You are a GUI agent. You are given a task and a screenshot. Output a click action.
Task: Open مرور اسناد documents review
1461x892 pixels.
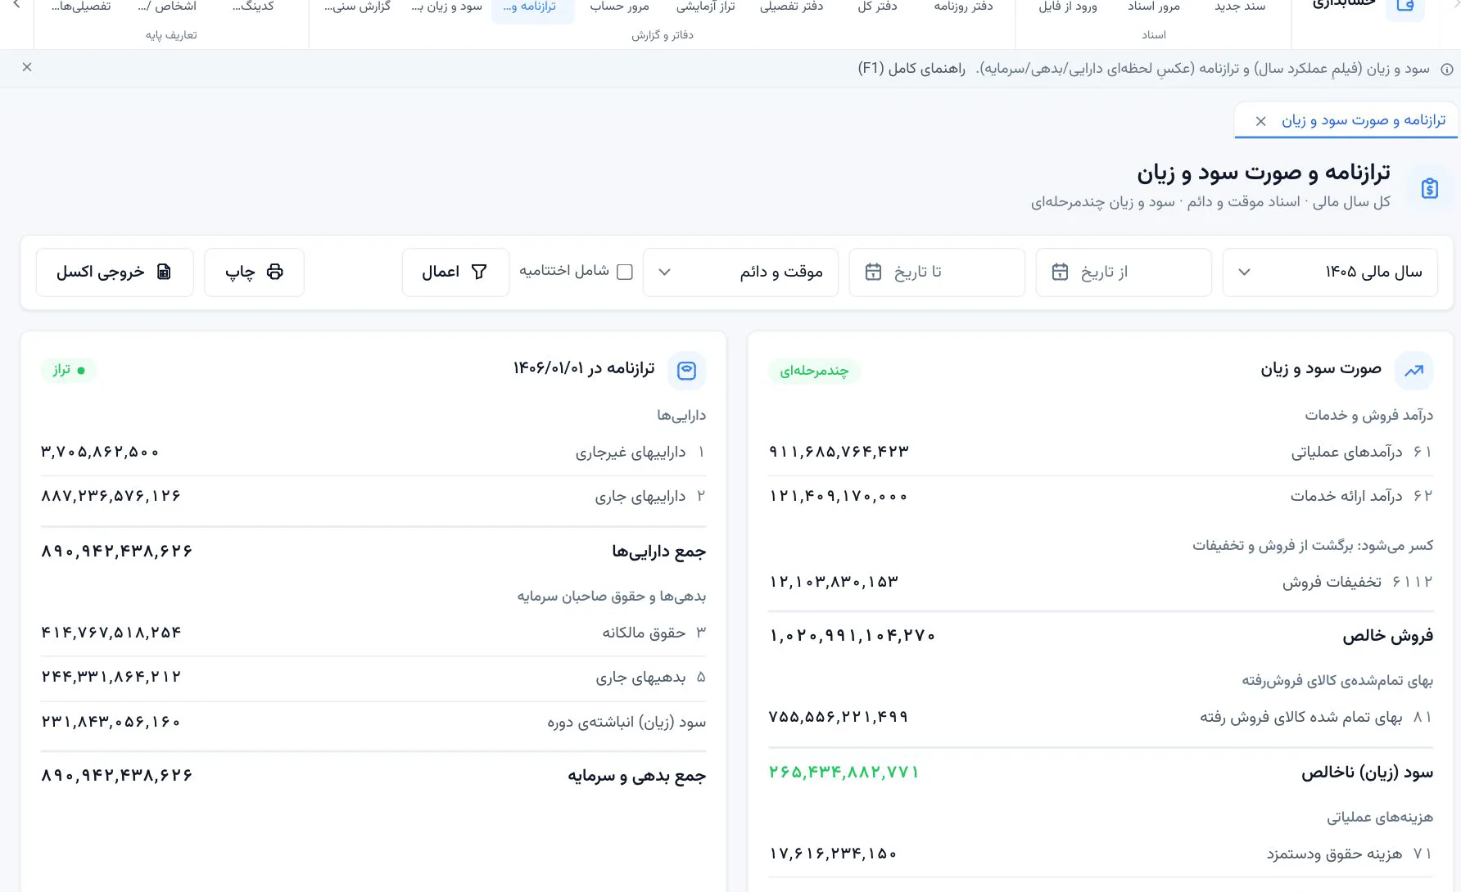point(1153,7)
